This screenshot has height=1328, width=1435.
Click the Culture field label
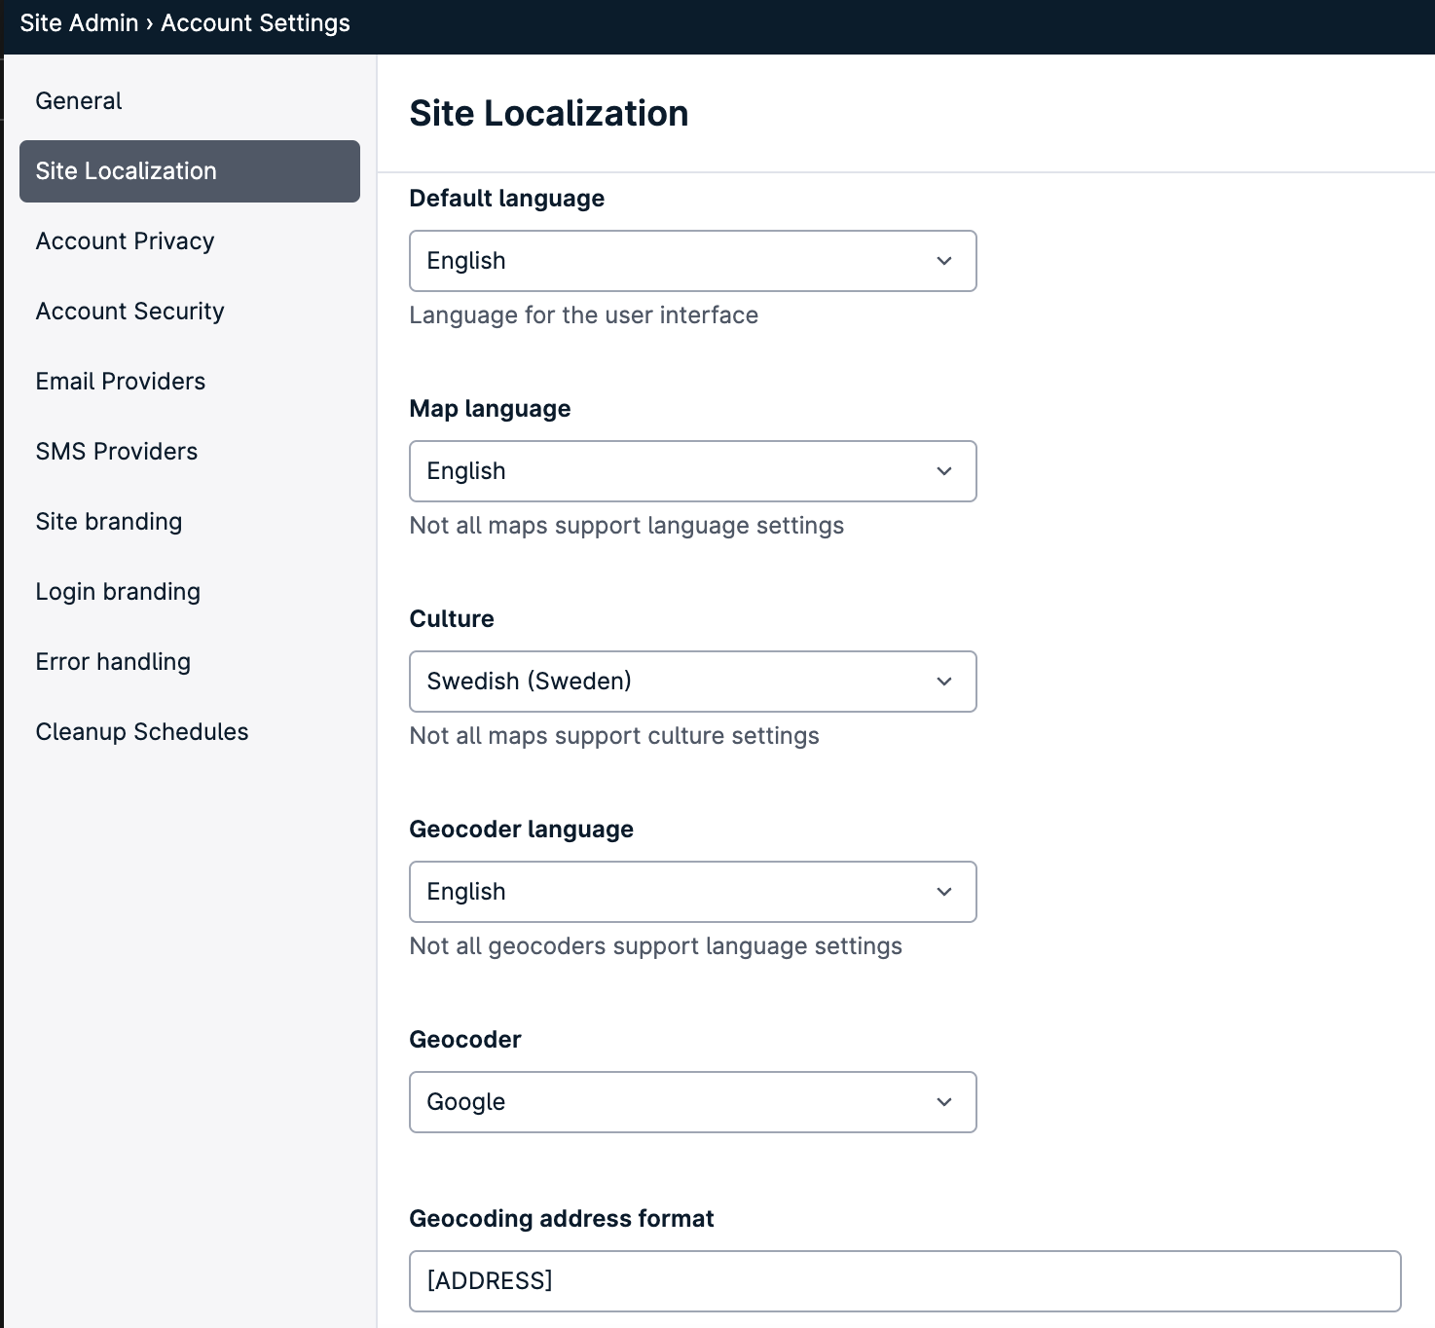tap(452, 619)
